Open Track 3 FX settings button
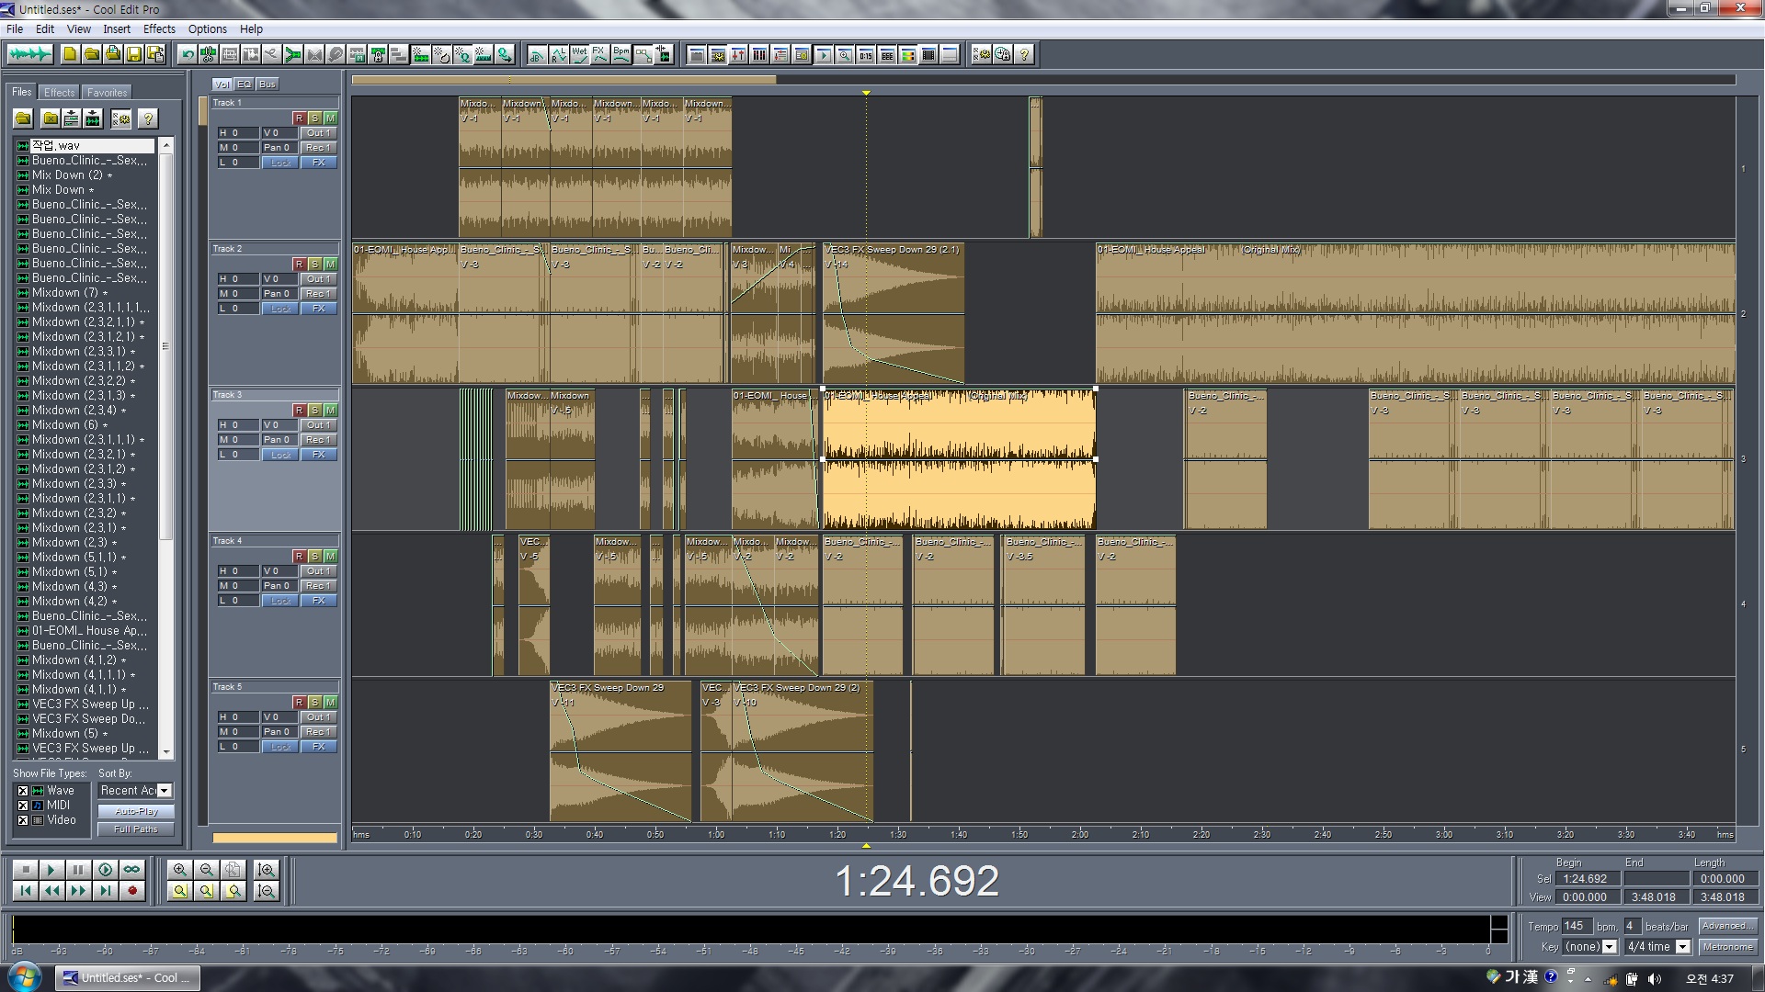 318,455
